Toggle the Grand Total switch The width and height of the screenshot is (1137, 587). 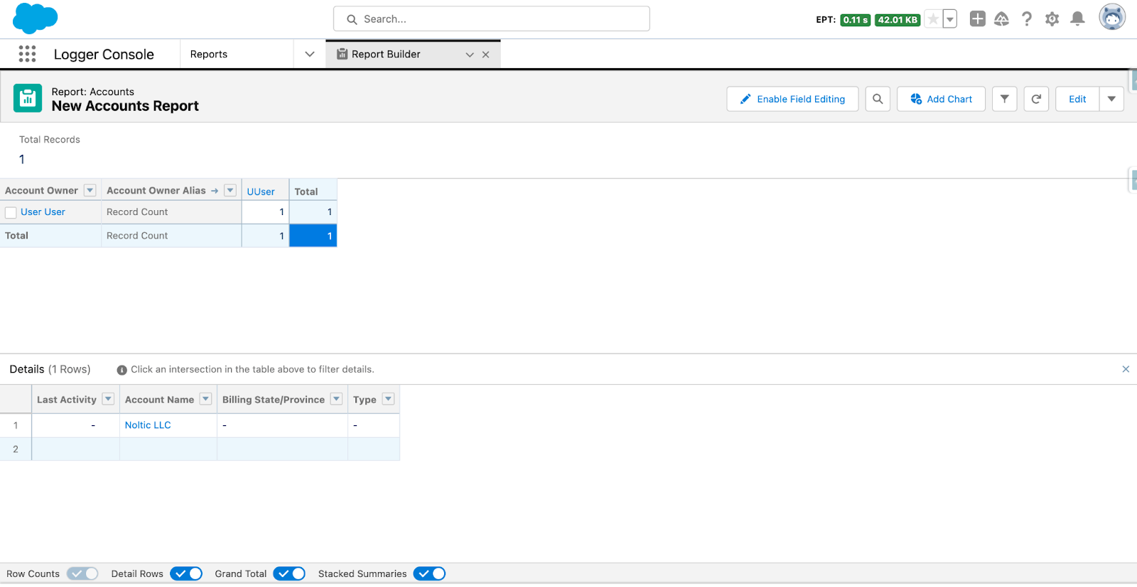click(x=289, y=574)
